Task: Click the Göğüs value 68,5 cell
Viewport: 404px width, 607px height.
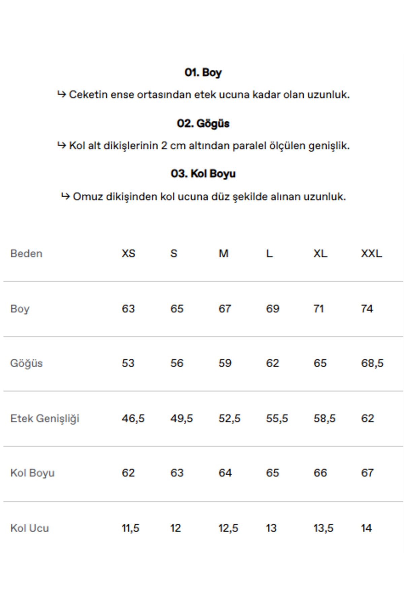Action: [372, 363]
